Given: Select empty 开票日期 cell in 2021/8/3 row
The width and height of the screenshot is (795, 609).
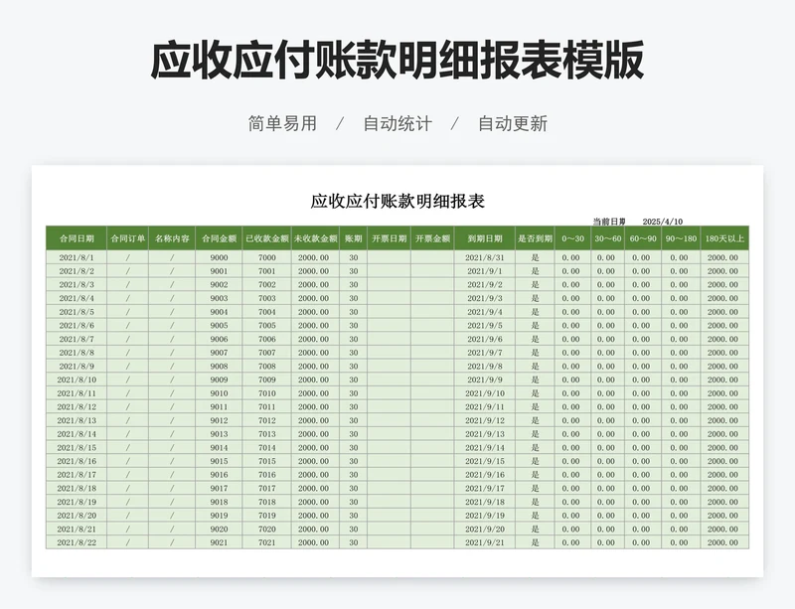Looking at the screenshot, I should pos(390,284).
